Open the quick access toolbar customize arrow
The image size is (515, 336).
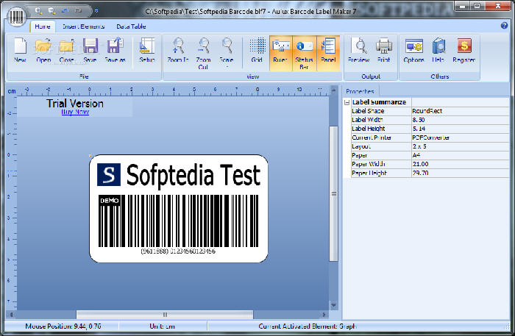click(96, 11)
